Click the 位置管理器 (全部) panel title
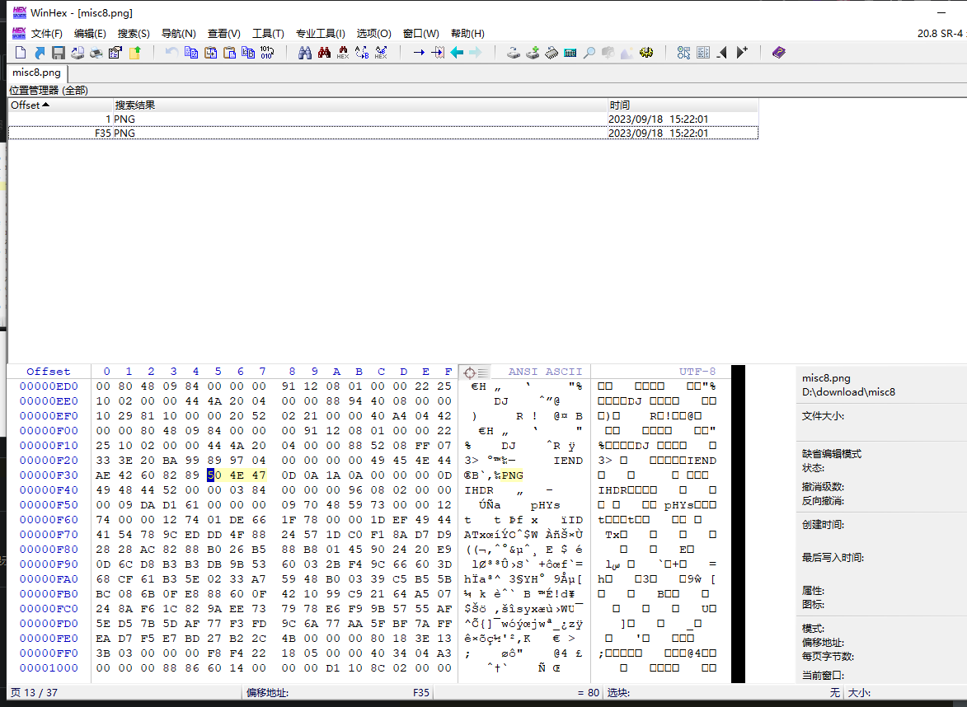Screen dimensions: 967x707 49,91
